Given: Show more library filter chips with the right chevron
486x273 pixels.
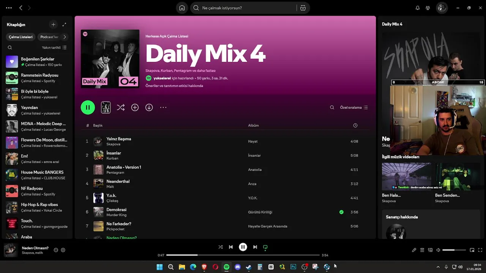Looking at the screenshot, I should click(x=65, y=37).
